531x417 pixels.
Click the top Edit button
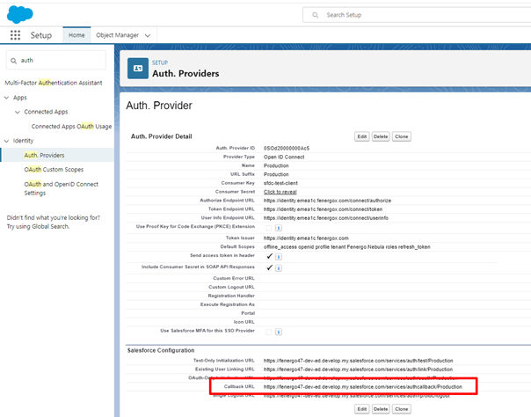click(x=362, y=136)
